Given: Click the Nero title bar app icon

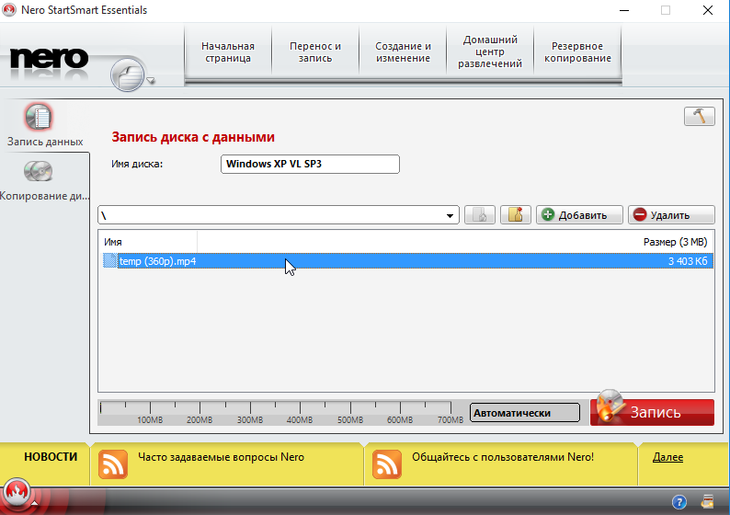Looking at the screenshot, I should click(9, 10).
